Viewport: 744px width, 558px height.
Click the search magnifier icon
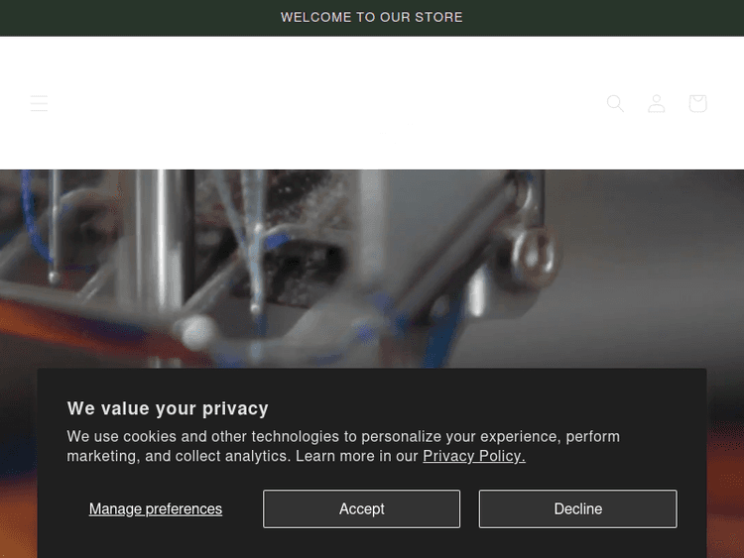[615, 103]
